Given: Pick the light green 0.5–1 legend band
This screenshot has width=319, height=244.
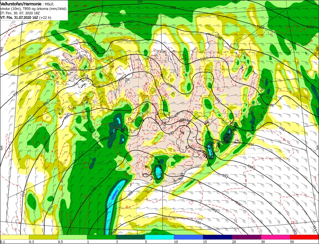Looking at the screenshot, I should pos(72,237).
